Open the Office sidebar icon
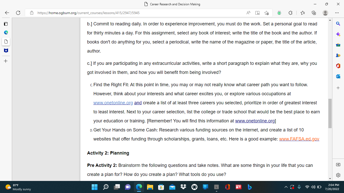Viewport: 344px width, 193px height. [x=338, y=66]
